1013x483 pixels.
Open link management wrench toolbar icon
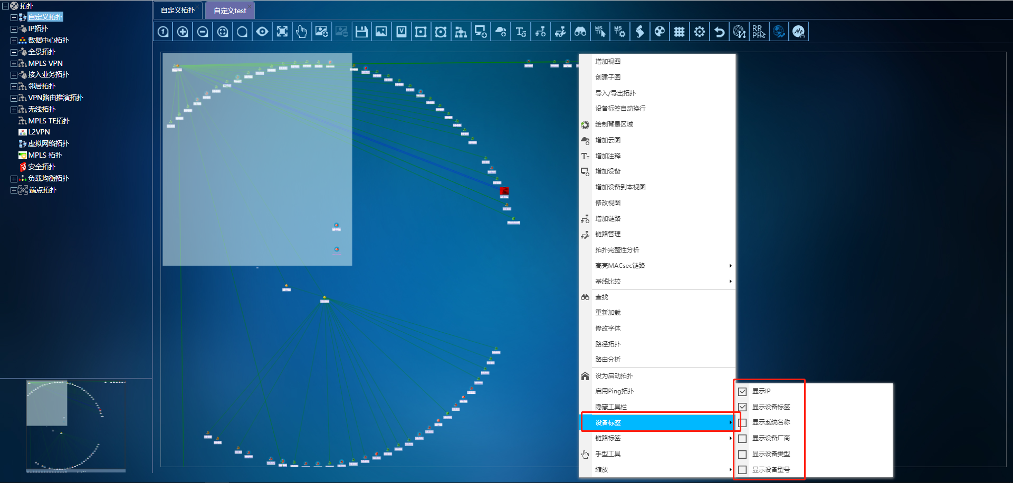point(560,32)
